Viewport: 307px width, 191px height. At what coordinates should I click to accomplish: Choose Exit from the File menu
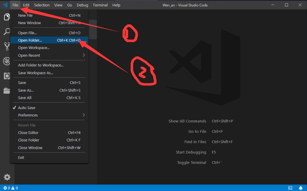49,158
